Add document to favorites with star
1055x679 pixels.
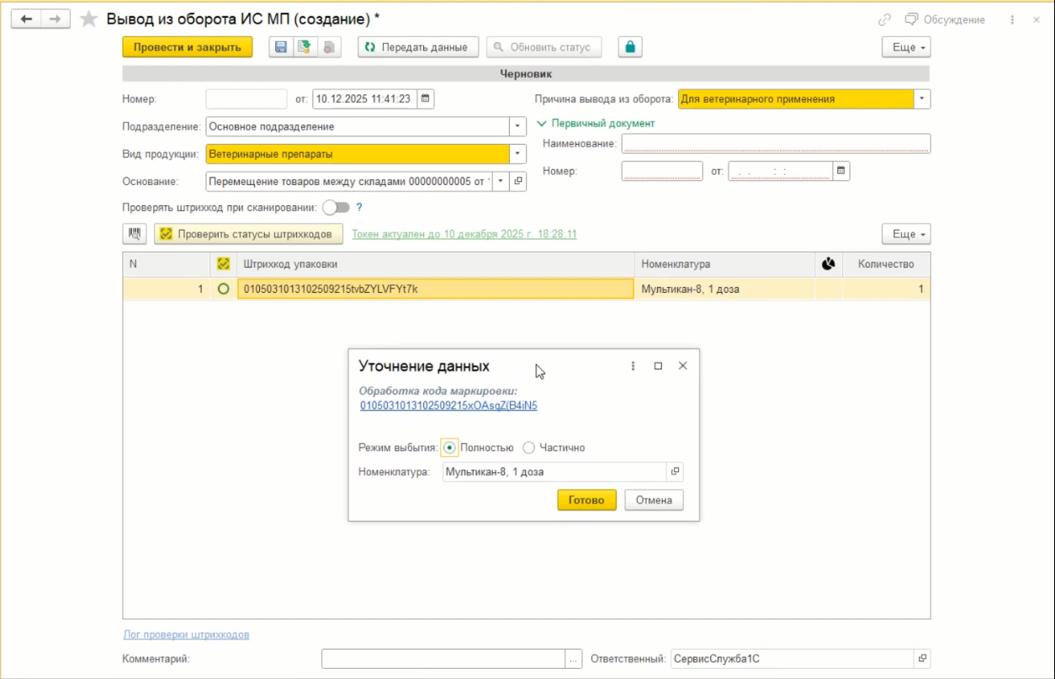(88, 19)
